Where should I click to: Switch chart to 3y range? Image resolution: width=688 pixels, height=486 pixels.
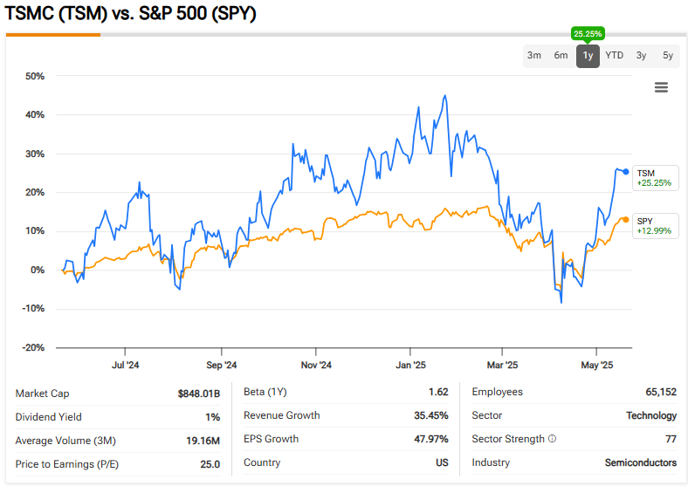pos(641,55)
